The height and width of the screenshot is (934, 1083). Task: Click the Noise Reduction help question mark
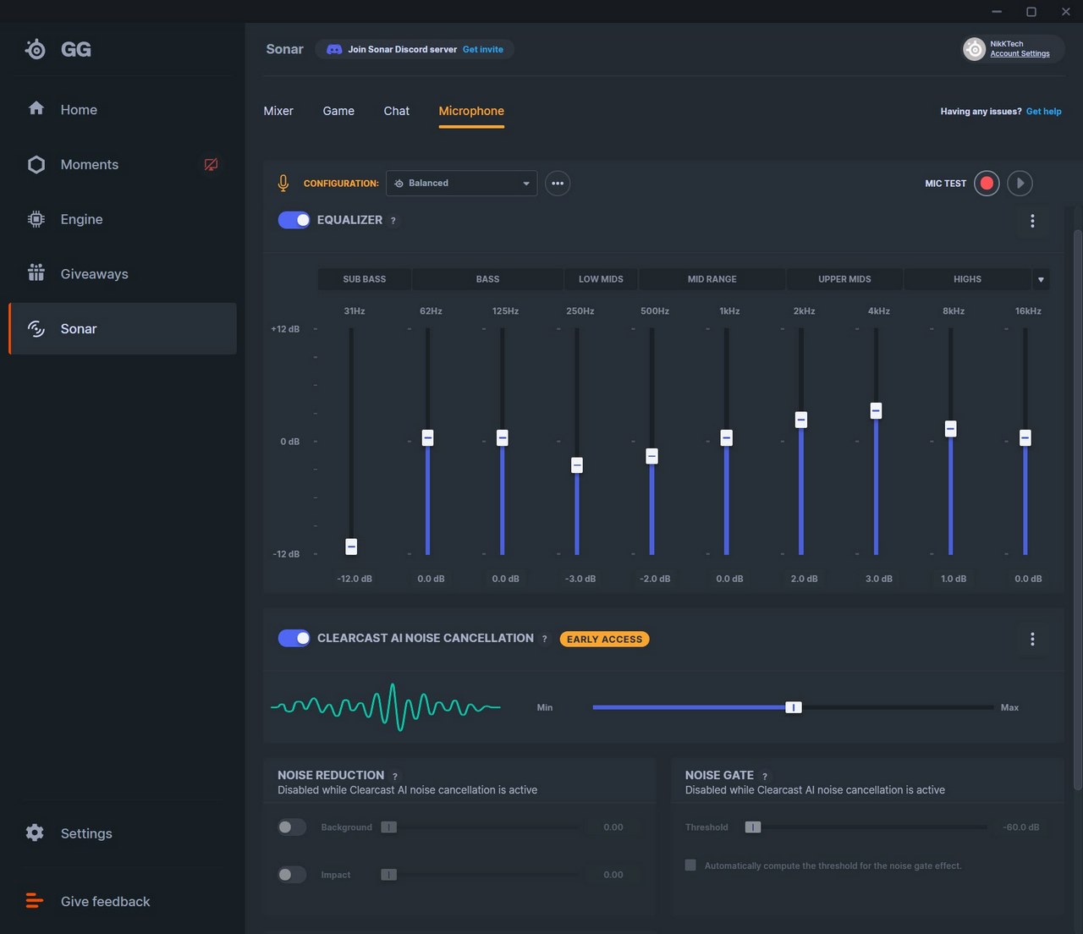[394, 776]
